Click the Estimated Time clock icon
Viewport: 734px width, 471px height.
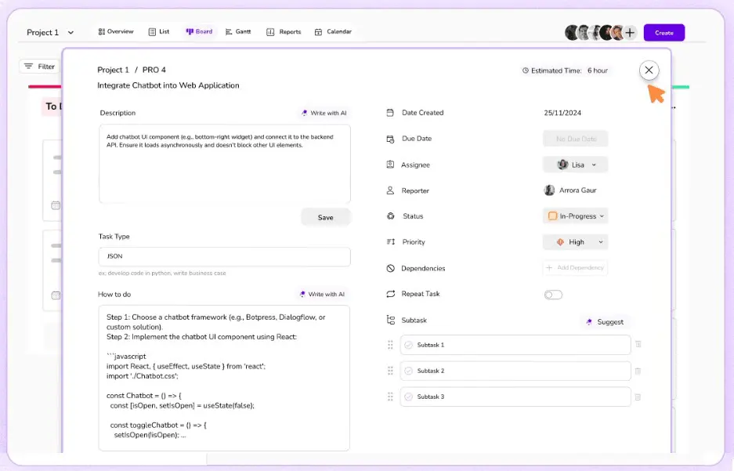coord(525,71)
